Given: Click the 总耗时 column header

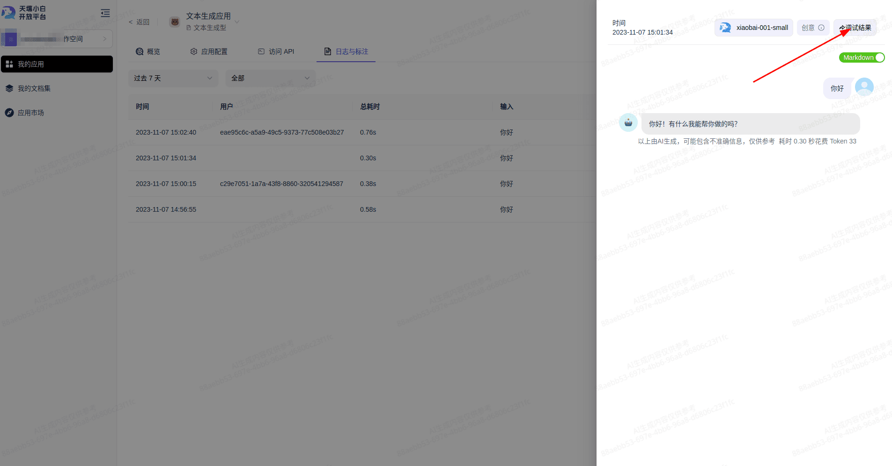Looking at the screenshot, I should 370,107.
